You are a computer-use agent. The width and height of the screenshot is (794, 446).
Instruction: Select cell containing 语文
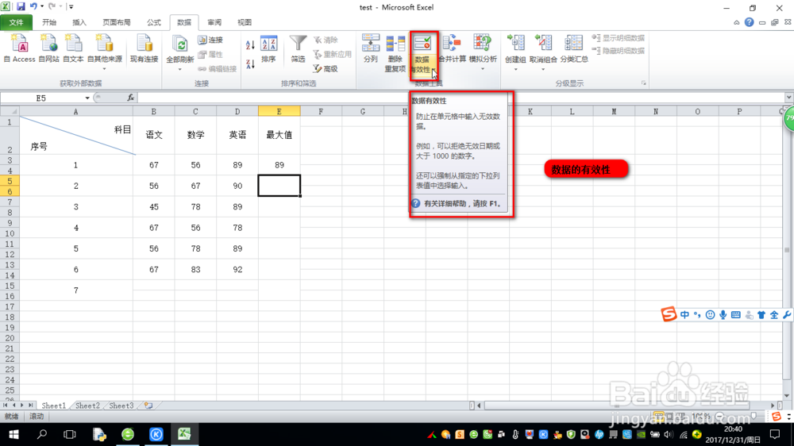pyautogui.click(x=154, y=135)
